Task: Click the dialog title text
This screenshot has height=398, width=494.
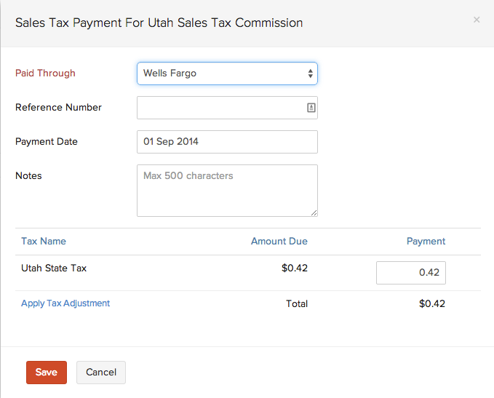Action: click(x=159, y=23)
